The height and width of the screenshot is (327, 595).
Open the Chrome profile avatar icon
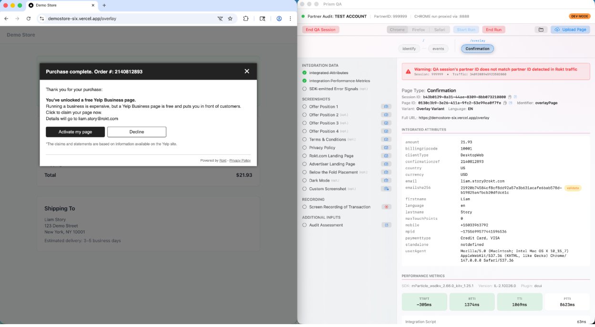point(279,19)
